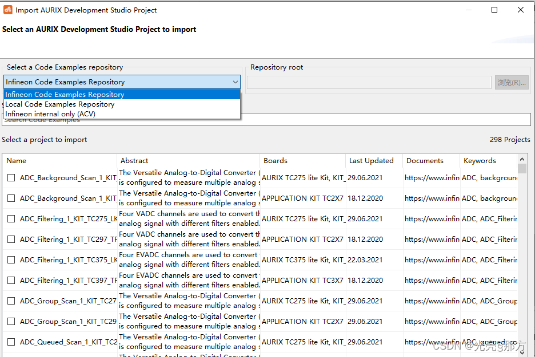Sort by the Name column header

coord(60,161)
